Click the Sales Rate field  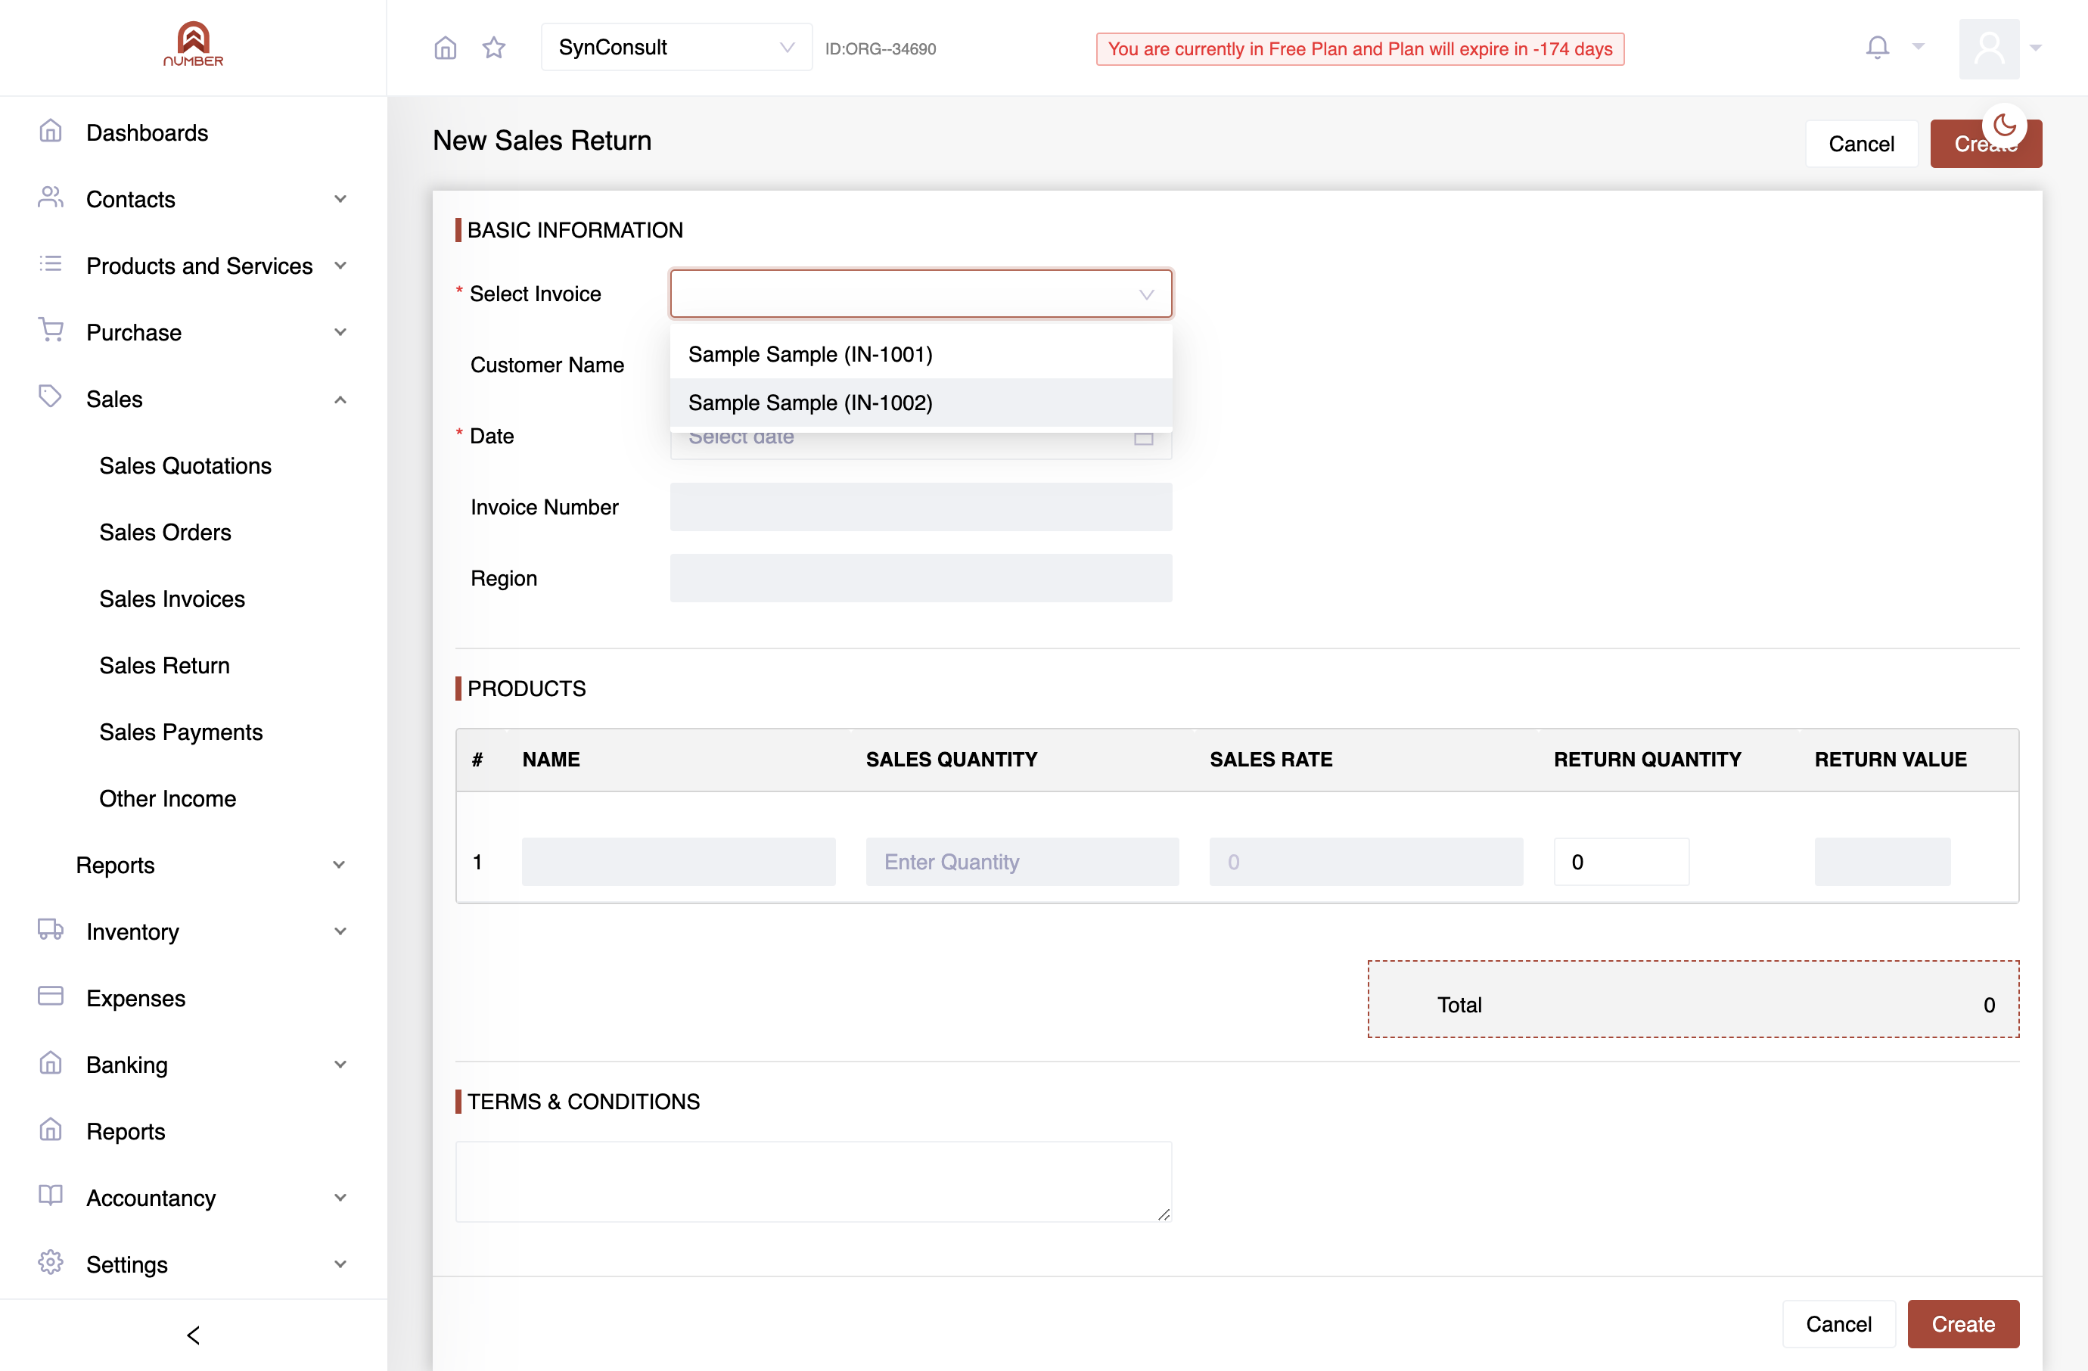point(1366,863)
